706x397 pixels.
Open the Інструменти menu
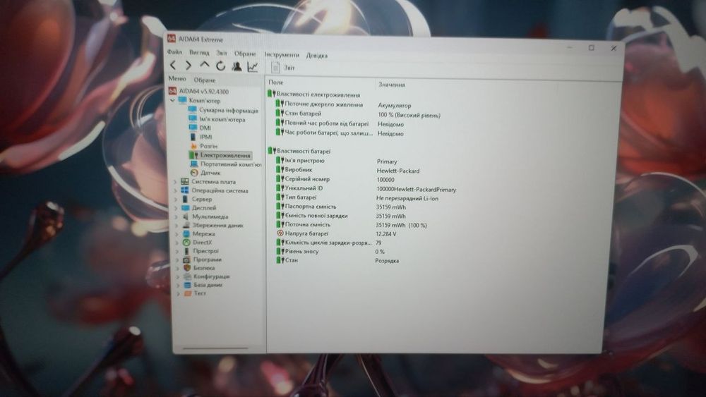click(x=282, y=54)
